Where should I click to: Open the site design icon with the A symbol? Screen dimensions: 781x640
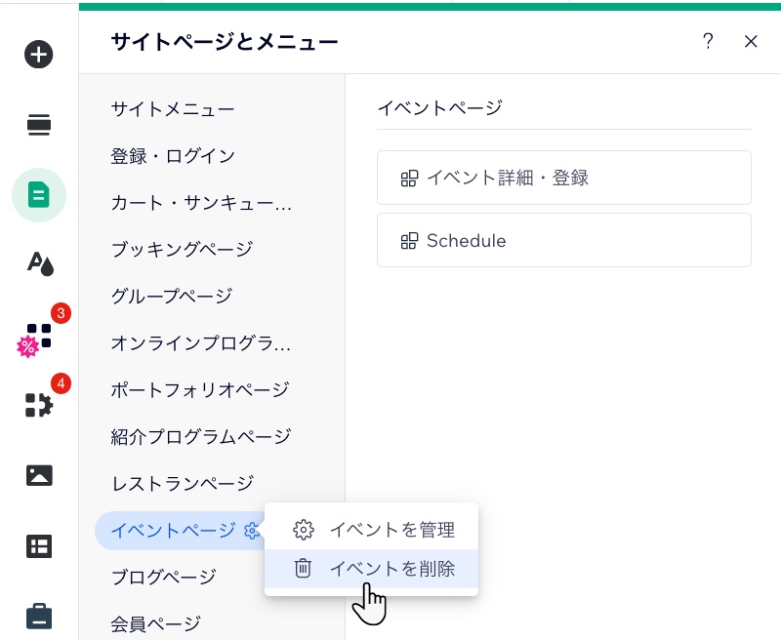[x=38, y=264]
